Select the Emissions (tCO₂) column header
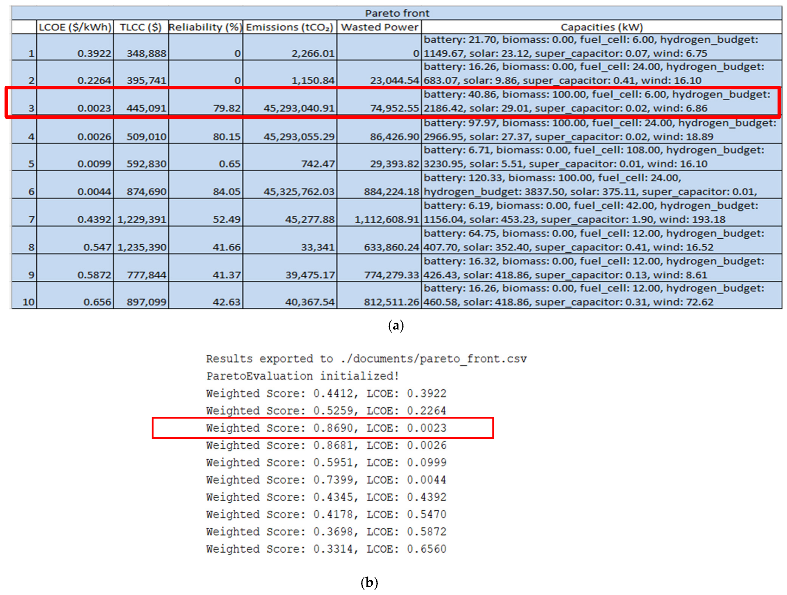Screen dimensions: 787x595 pyautogui.click(x=290, y=27)
